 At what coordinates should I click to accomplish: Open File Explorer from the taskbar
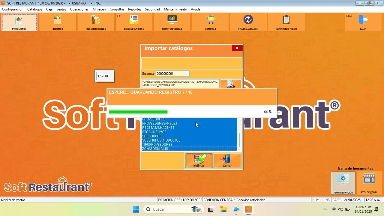coord(223,209)
